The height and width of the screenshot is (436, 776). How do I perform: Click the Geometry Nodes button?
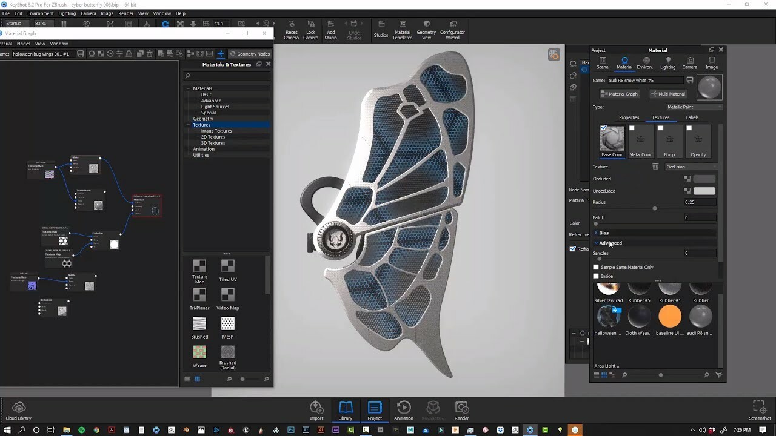[250, 53]
